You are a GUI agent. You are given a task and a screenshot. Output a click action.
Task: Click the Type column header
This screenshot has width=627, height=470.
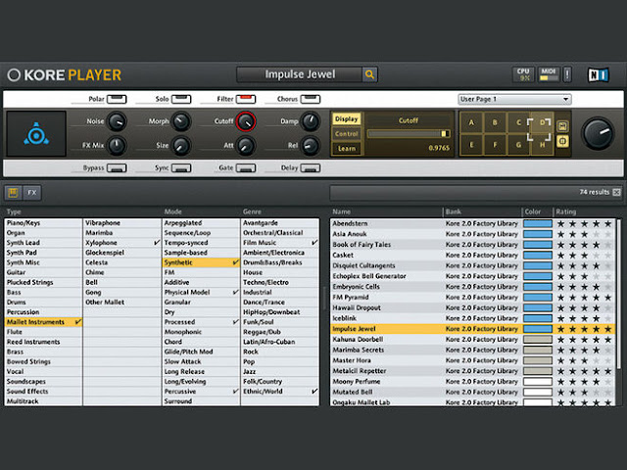click(14, 211)
